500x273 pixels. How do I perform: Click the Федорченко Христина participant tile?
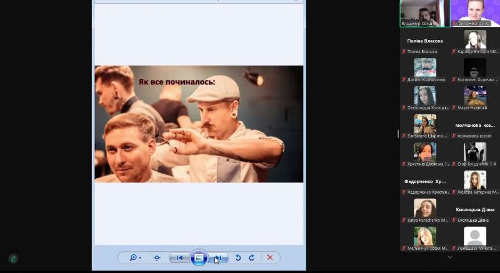coord(425,182)
